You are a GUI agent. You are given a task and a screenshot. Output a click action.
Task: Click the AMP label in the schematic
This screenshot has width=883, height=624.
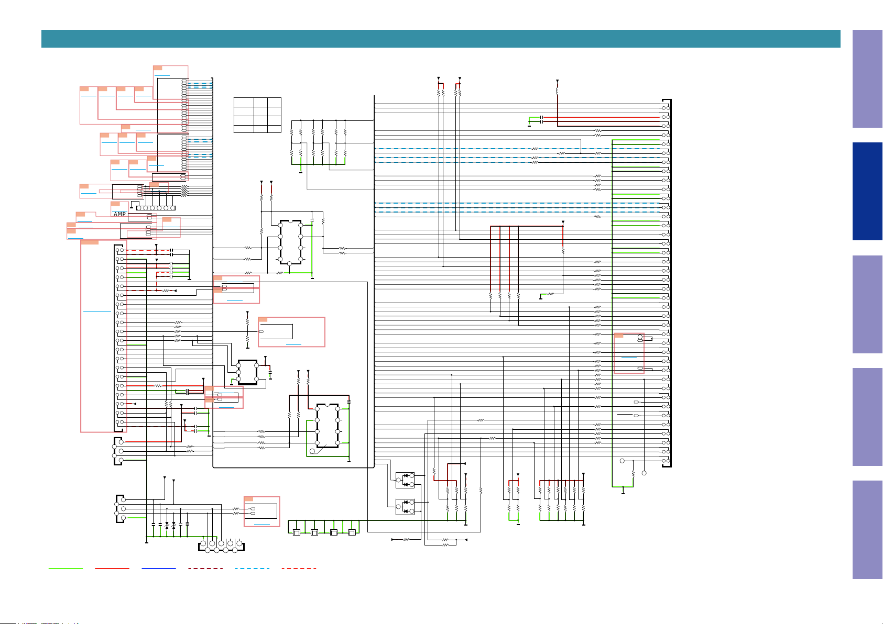click(120, 214)
